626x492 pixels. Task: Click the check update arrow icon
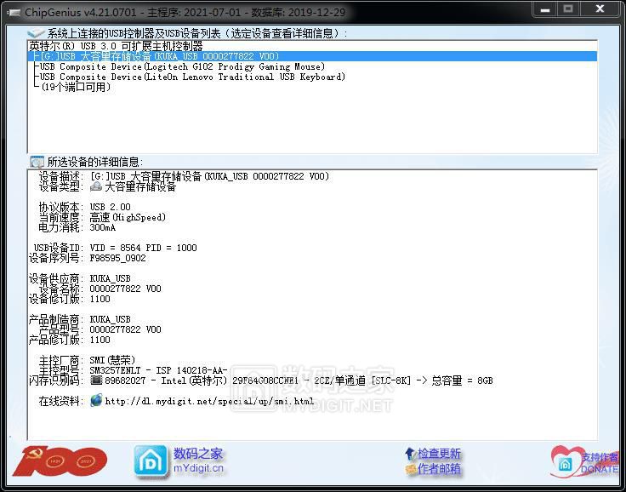(x=410, y=454)
